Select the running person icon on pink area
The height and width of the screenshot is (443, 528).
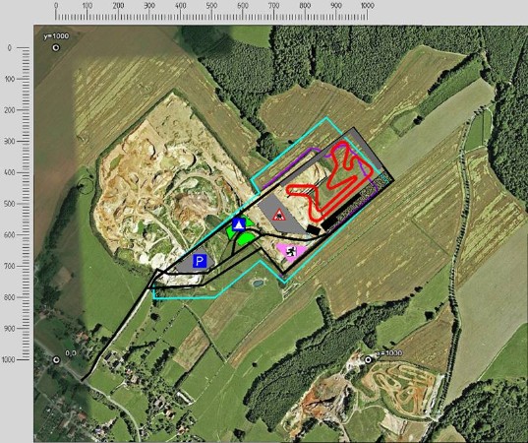pos(290,251)
